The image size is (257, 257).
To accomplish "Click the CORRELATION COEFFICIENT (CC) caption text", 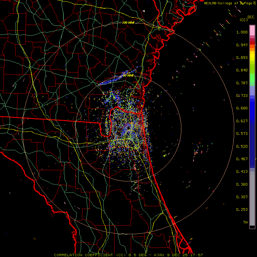I will (x=90, y=255).
